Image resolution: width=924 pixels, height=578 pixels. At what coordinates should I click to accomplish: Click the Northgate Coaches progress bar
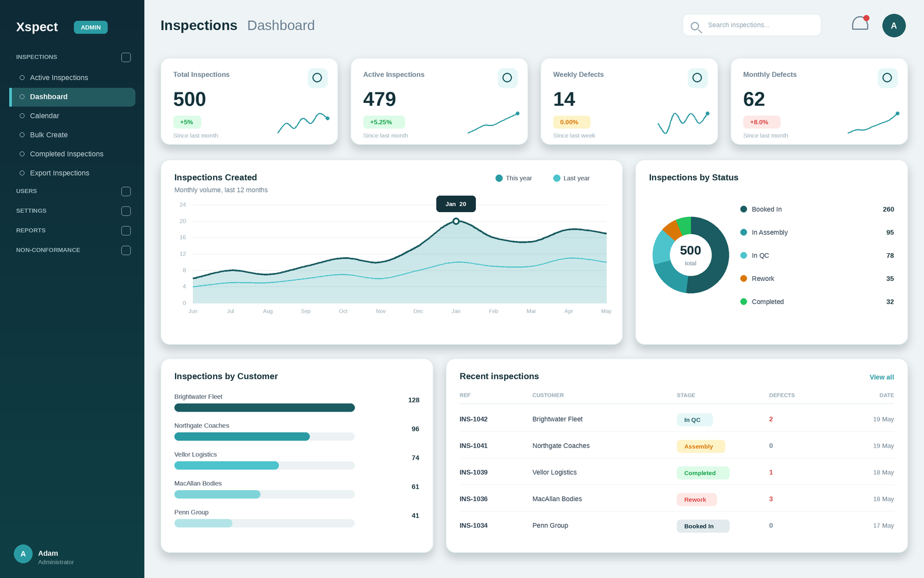[264, 436]
